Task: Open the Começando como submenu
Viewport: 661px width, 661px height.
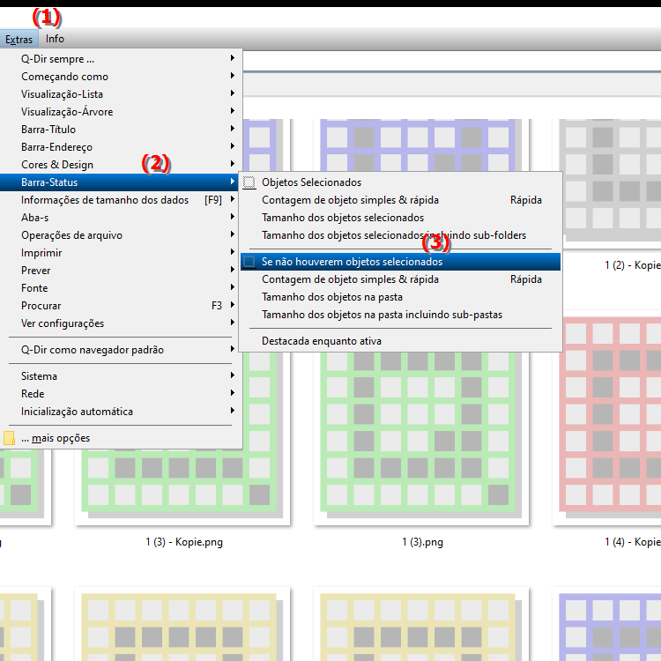Action: click(x=121, y=77)
